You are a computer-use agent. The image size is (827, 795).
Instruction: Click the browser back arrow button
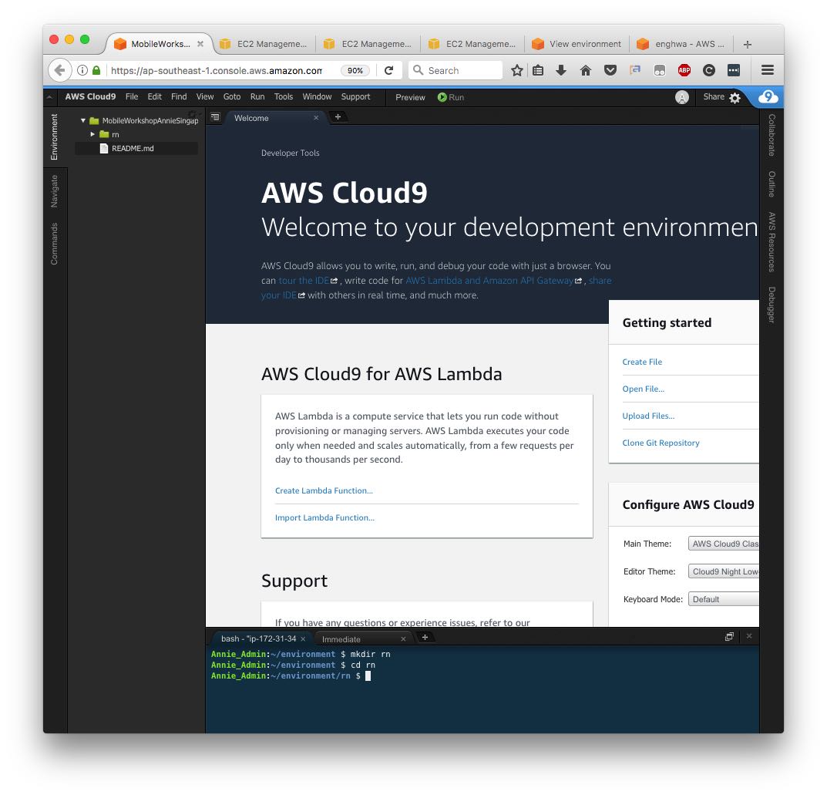(x=59, y=70)
